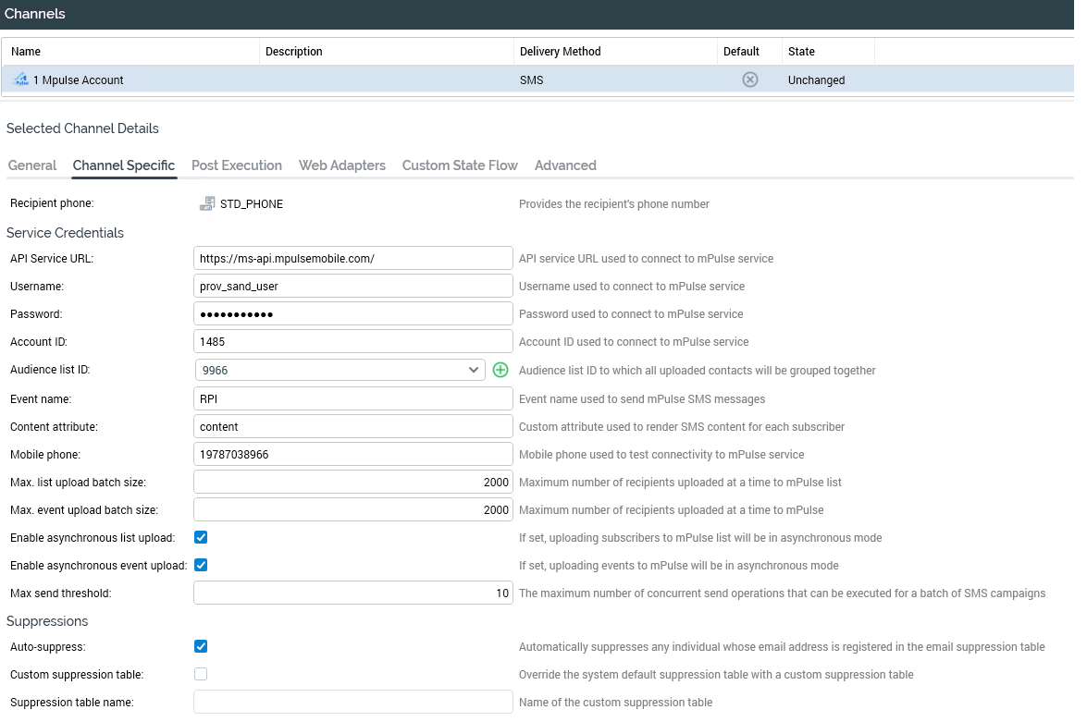1087x722 pixels.
Task: Uncheck the Auto-suppress checkbox
Action: (201, 646)
